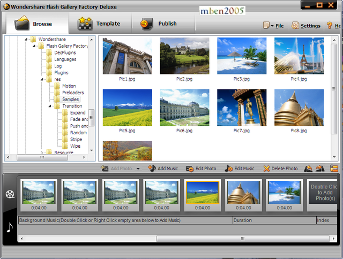Click the Background Music column header
Image resolution: width=343 pixels, height=259 pixels.
coord(125,220)
